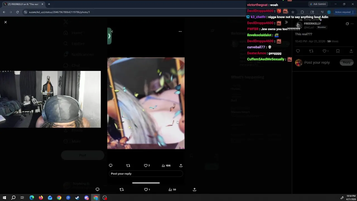
Task: Click the Post your reply field under photo
Action: tap(146, 174)
